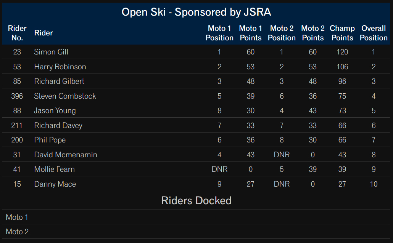Click the Moto 1 Points header
Viewport: 393px width, 243px height.
tap(250, 33)
